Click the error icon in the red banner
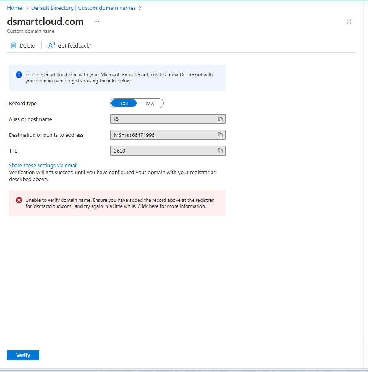The height and width of the screenshot is (372, 368). [x=19, y=200]
